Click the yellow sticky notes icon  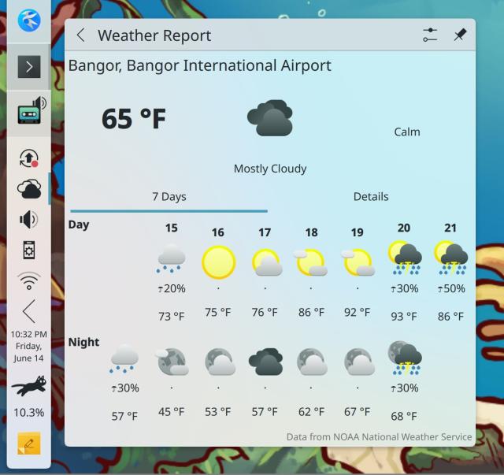tap(29, 444)
